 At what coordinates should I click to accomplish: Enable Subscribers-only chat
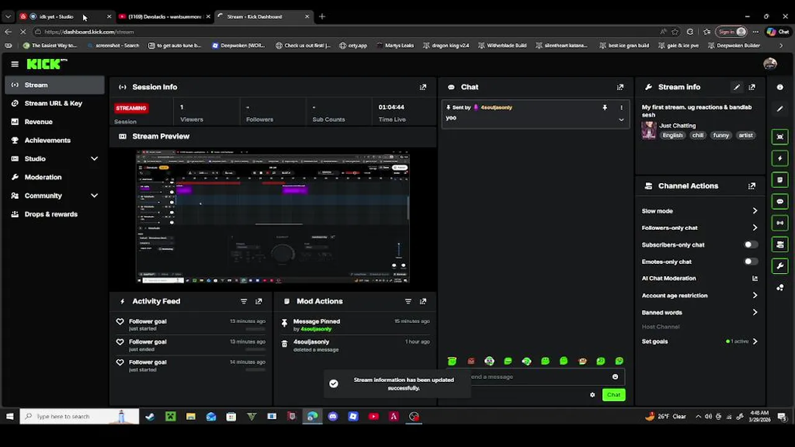(x=751, y=245)
